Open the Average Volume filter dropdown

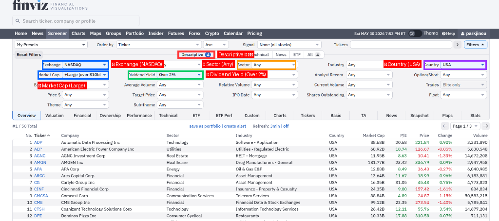(x=180, y=85)
